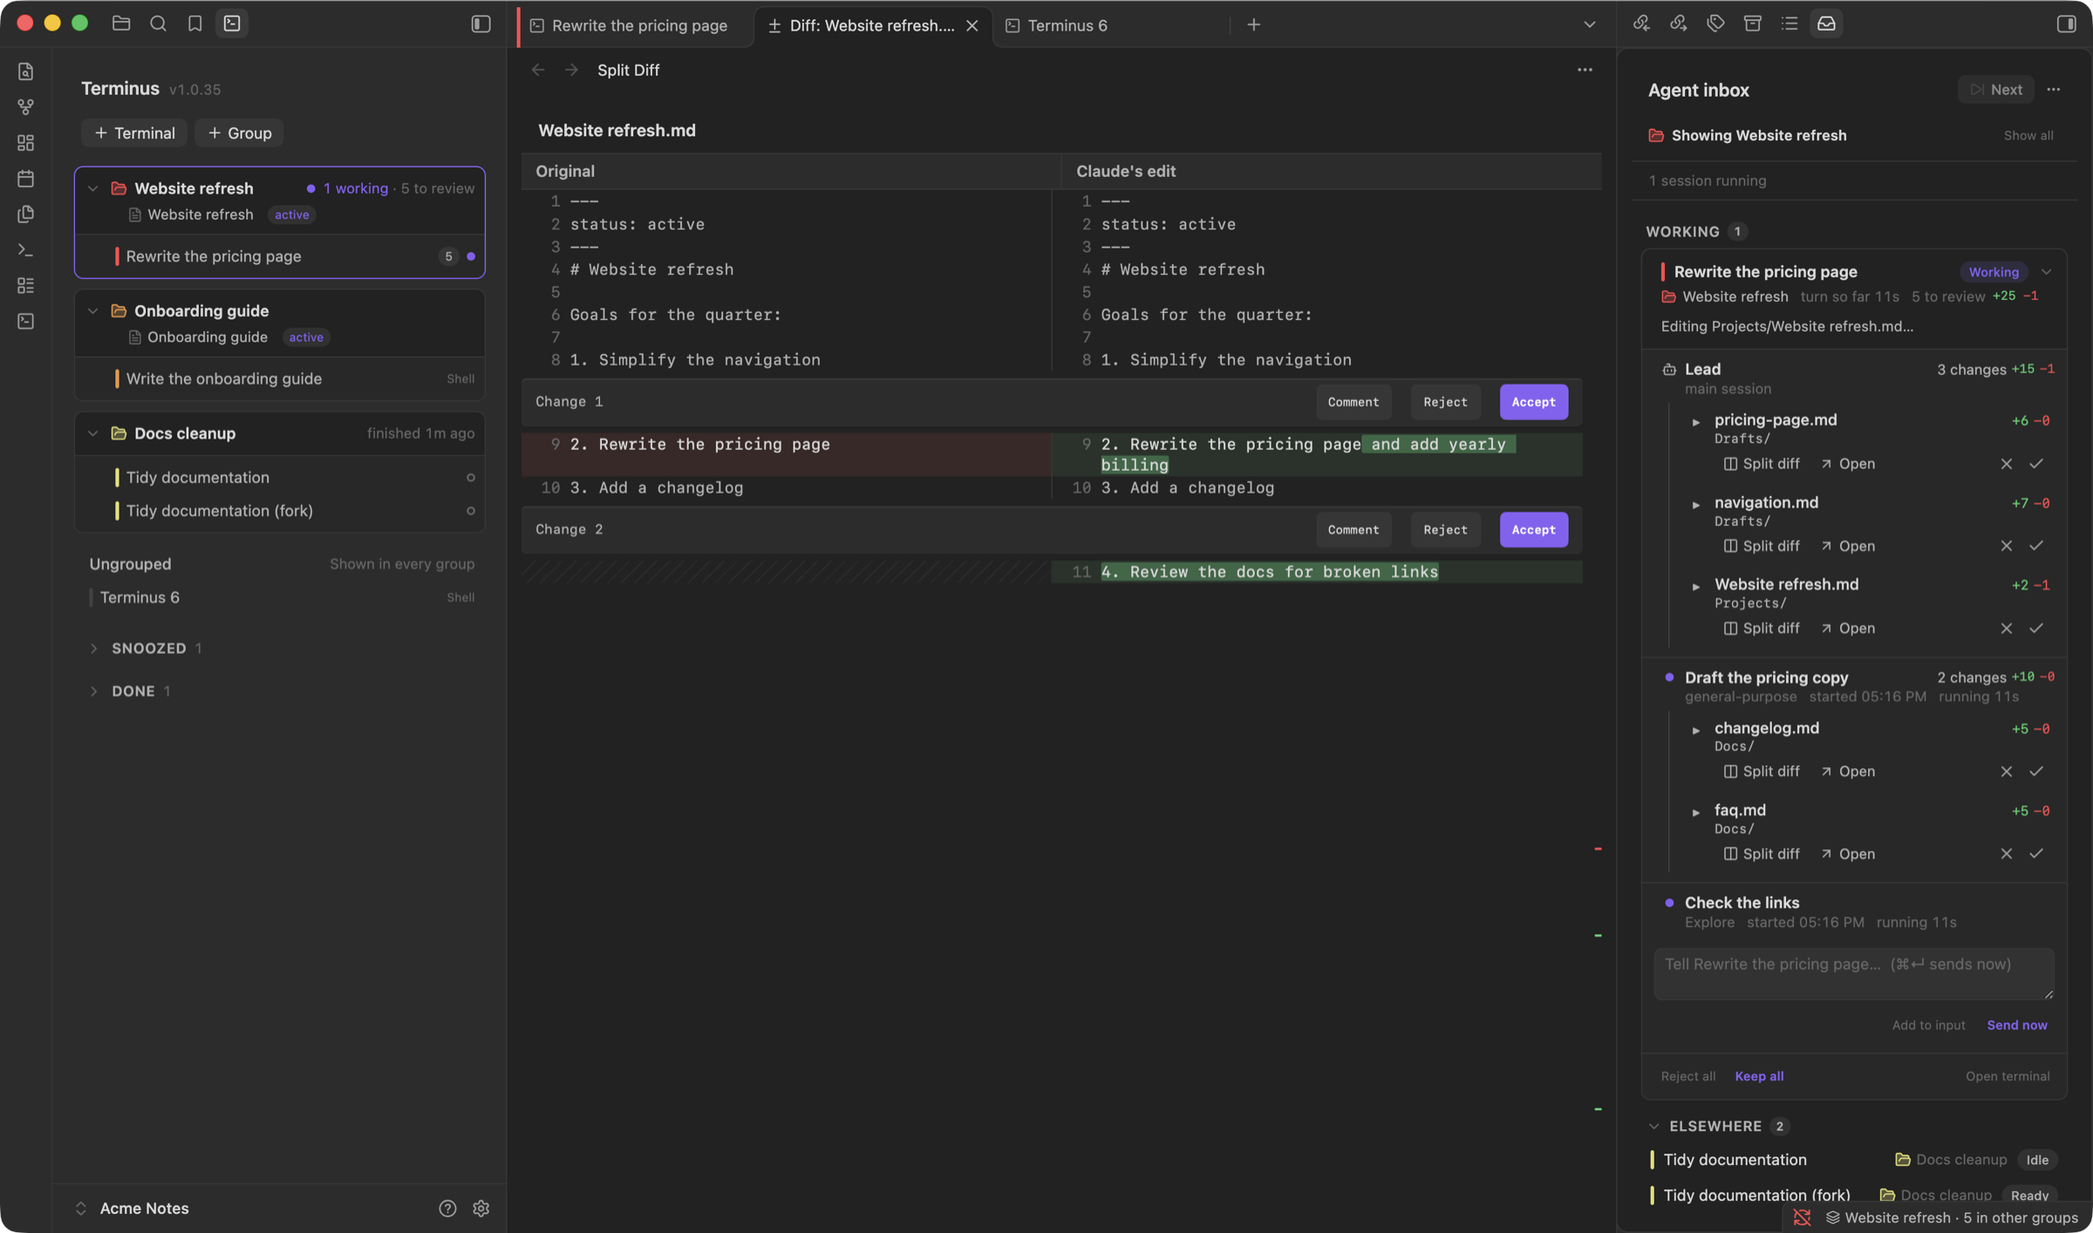
Task: Open the tags icon in top-right toolbar
Action: coord(1715,24)
